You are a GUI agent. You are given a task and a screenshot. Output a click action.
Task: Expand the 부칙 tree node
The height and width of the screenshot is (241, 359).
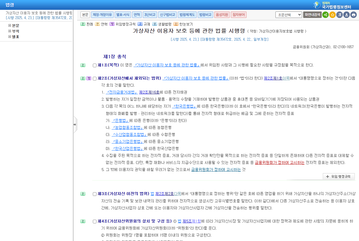10,31
